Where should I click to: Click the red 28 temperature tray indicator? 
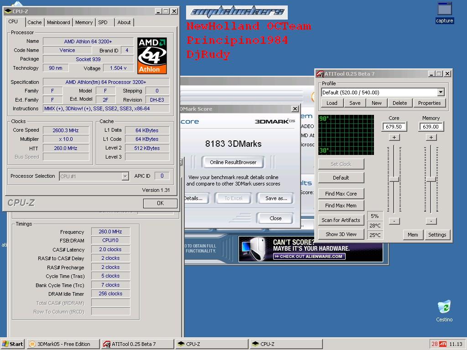[435, 344]
